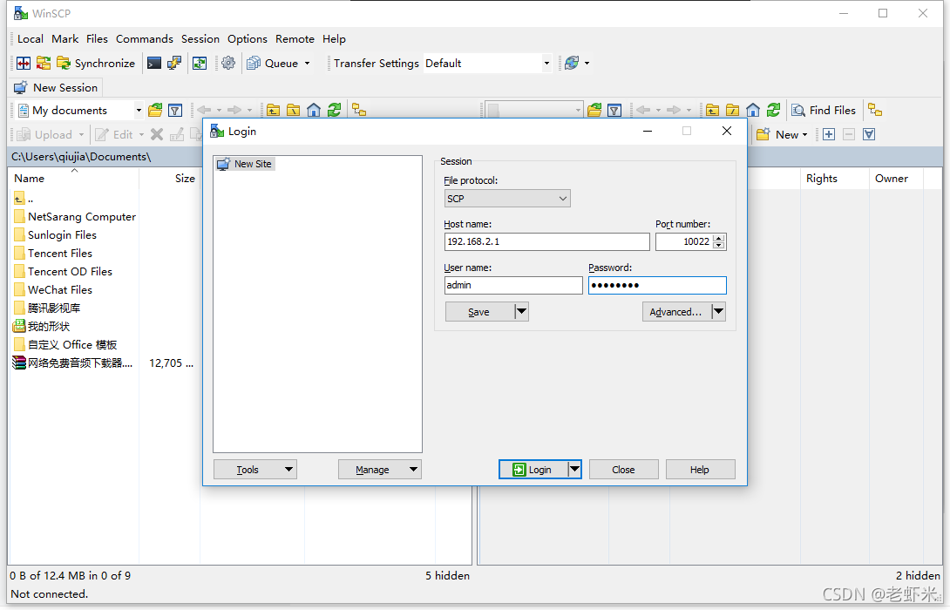This screenshot has height=610, width=950.
Task: Expand the Advanced dropdown arrow
Action: coord(718,312)
